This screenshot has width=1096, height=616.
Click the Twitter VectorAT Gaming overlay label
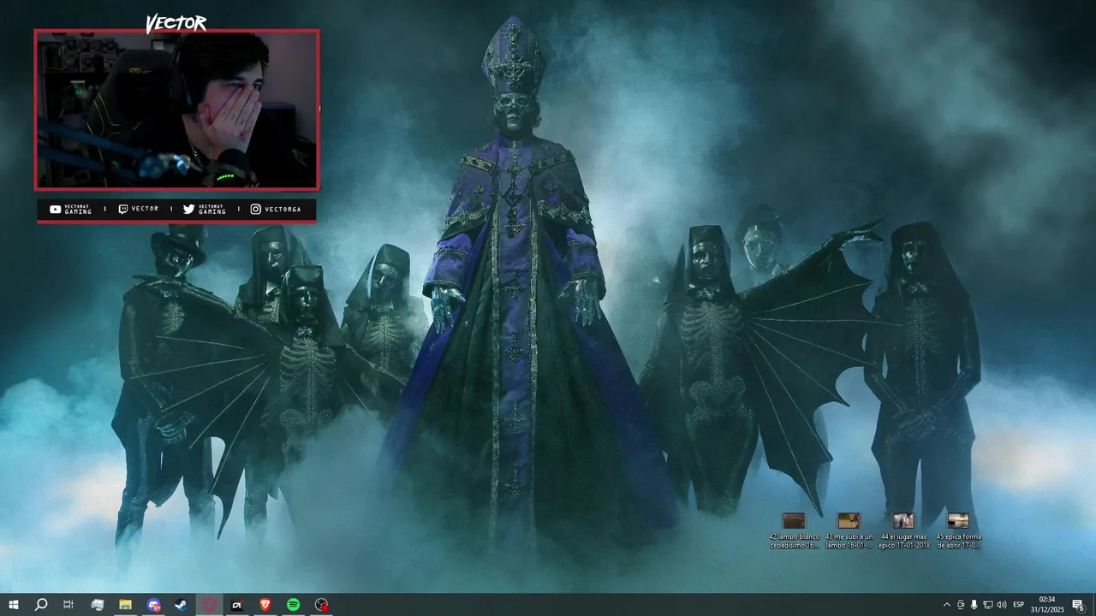(205, 209)
